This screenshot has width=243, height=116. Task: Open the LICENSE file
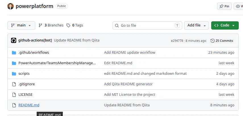[25, 95]
